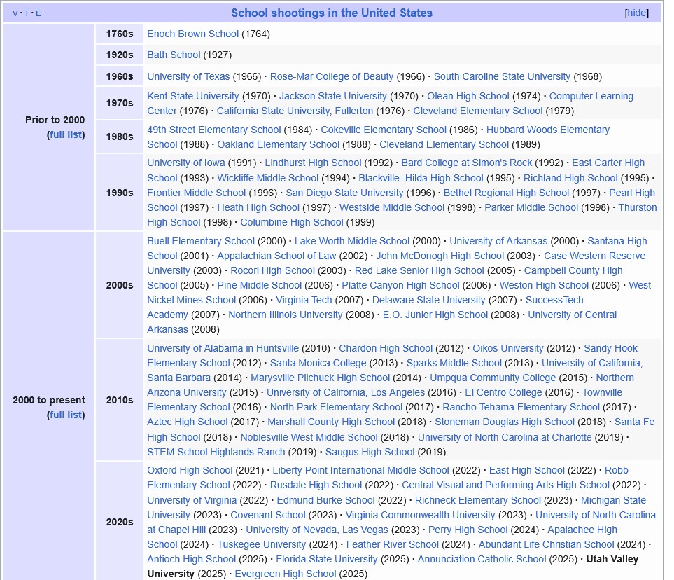Image resolution: width=674 pixels, height=580 pixels.
Task: Select the Red Lake Senior High School link
Action: pos(419,270)
